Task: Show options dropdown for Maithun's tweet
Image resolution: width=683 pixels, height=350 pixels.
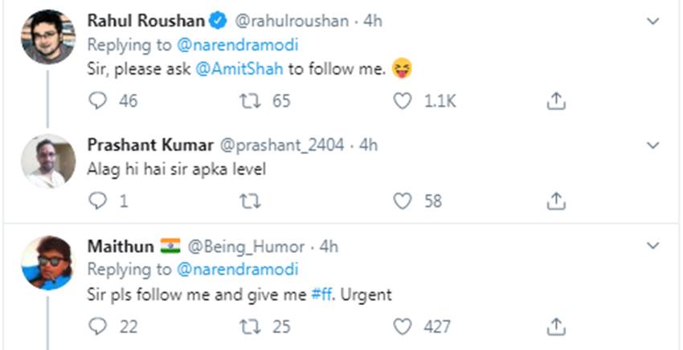Action: pyautogui.click(x=653, y=246)
